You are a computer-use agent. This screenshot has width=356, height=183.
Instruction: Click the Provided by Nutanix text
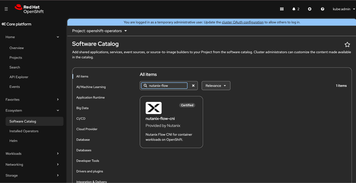click(163, 126)
